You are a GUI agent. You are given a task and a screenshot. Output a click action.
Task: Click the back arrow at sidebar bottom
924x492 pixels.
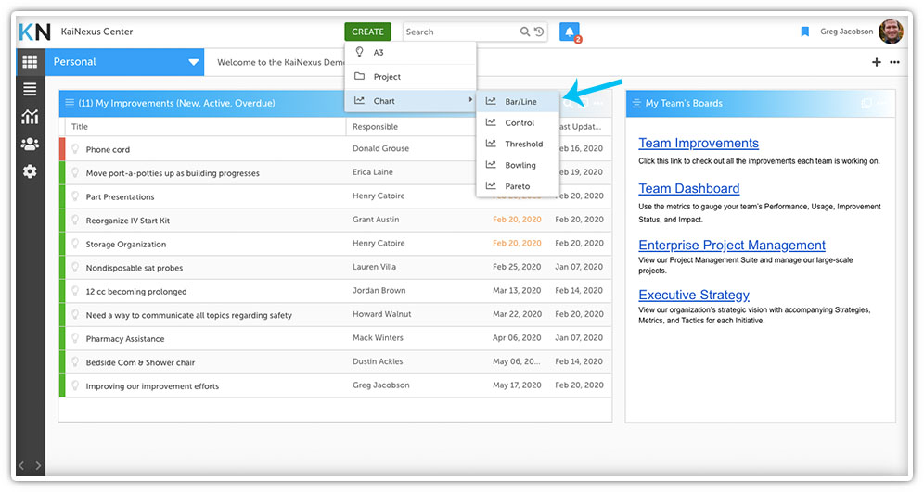tap(21, 465)
